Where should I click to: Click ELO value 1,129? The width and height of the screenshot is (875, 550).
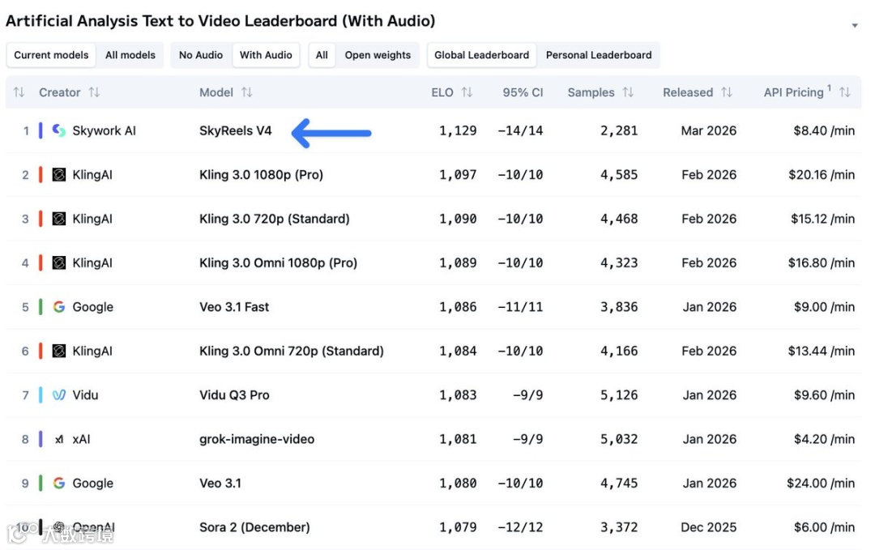coord(458,130)
